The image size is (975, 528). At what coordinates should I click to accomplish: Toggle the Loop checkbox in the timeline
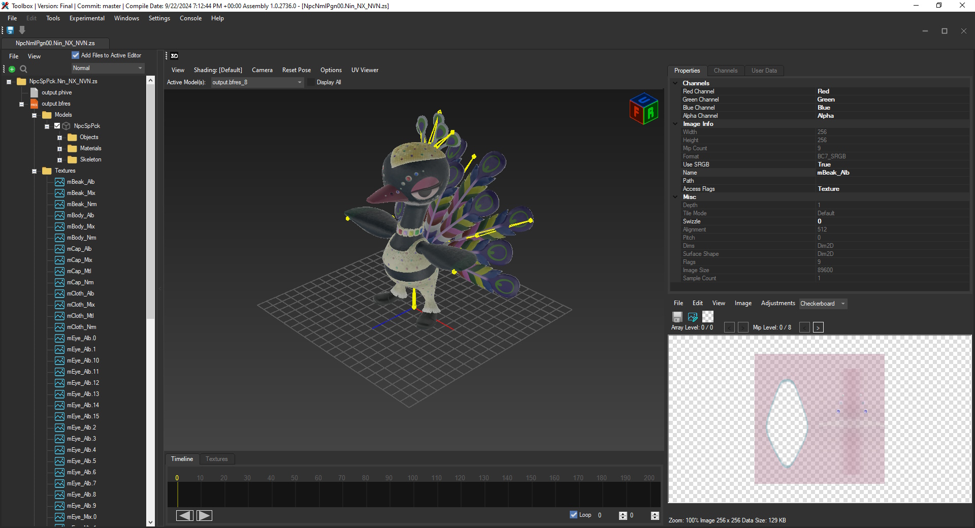tap(574, 515)
